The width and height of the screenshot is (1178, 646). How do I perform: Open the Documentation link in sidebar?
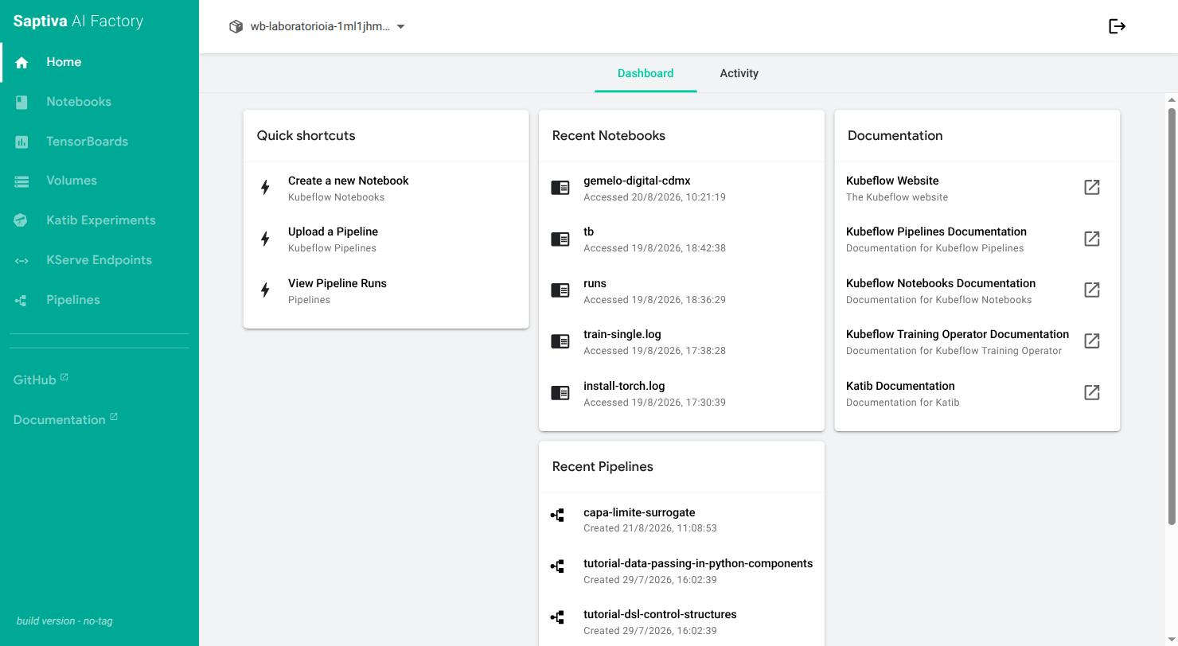[x=65, y=420]
